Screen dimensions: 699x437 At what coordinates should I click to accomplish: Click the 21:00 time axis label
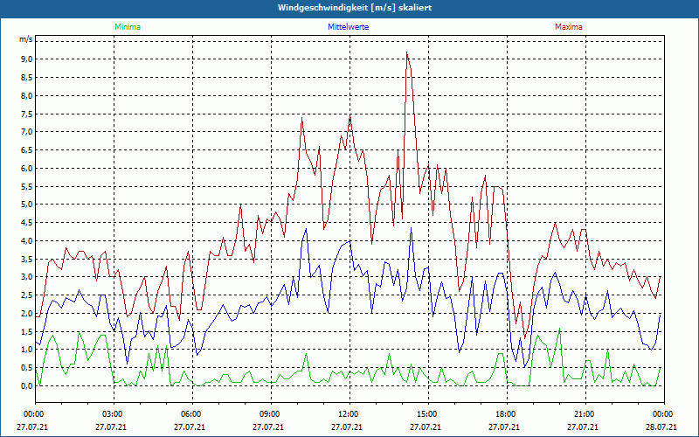pyautogui.click(x=585, y=414)
